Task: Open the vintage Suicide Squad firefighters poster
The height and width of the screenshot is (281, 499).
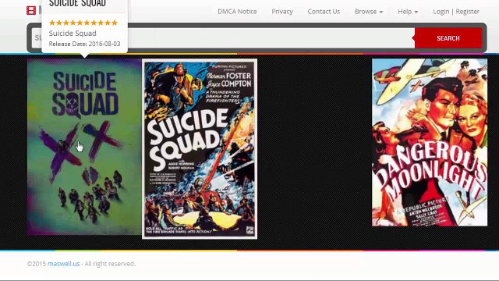Action: [x=200, y=149]
